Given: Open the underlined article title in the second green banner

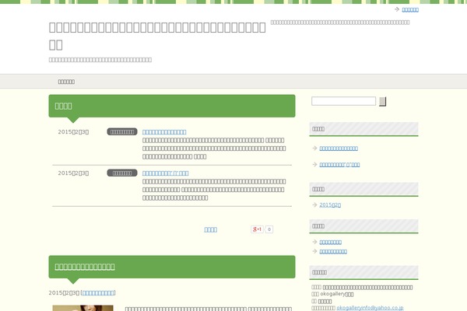Looking at the screenshot, I should [x=85, y=267].
